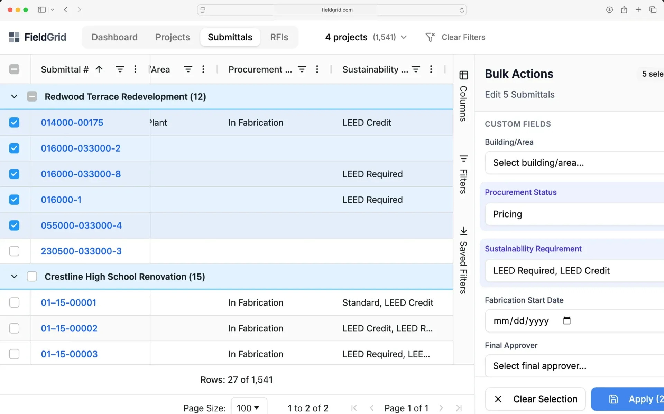Switch to the Dashboard tab
Image resolution: width=664 pixels, height=414 pixels.
114,37
